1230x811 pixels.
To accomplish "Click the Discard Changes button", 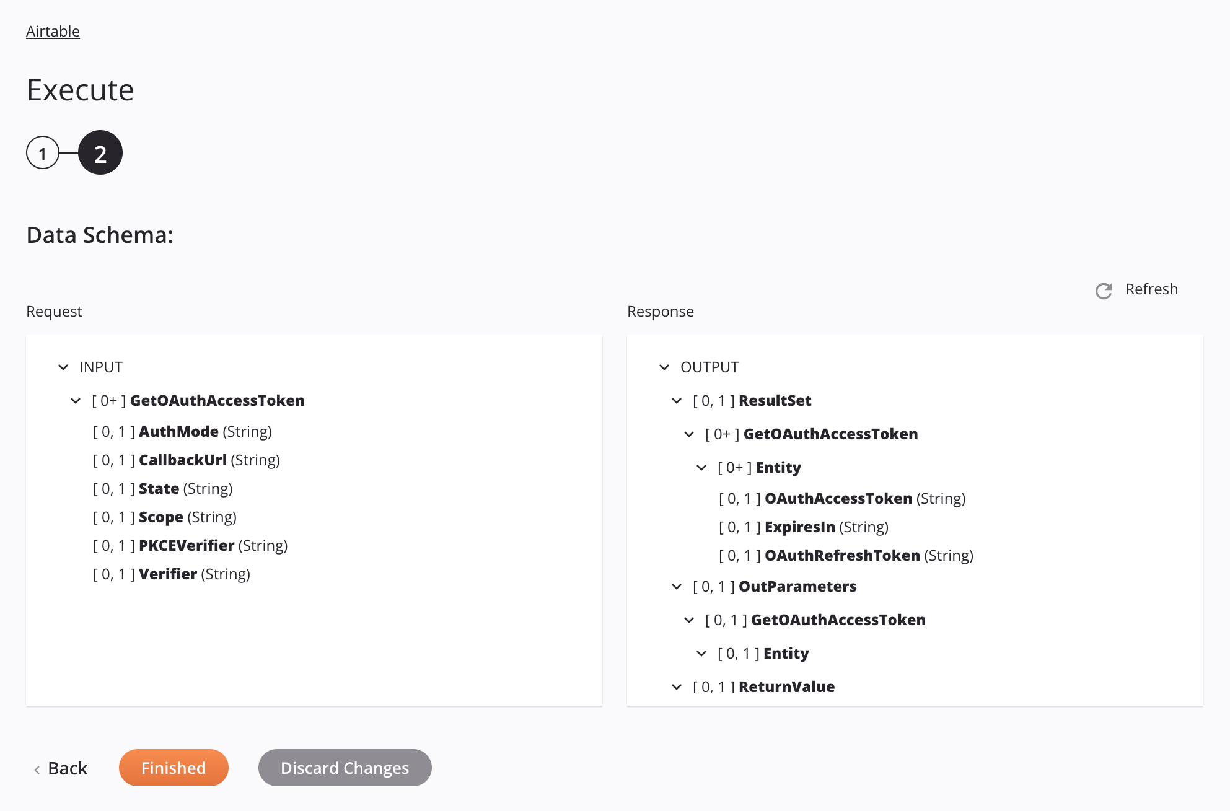I will point(344,766).
